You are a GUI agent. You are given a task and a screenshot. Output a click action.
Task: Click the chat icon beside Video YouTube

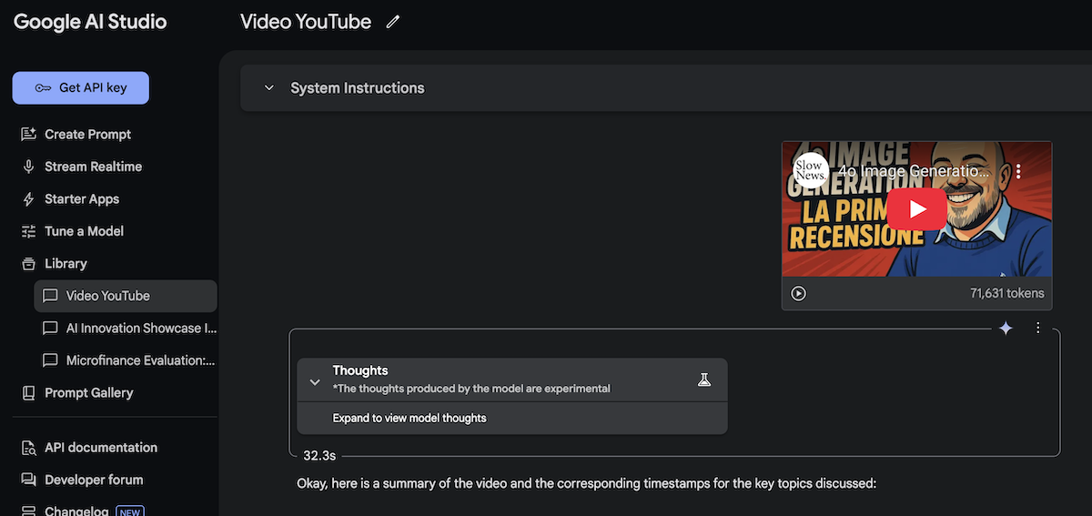tap(50, 296)
